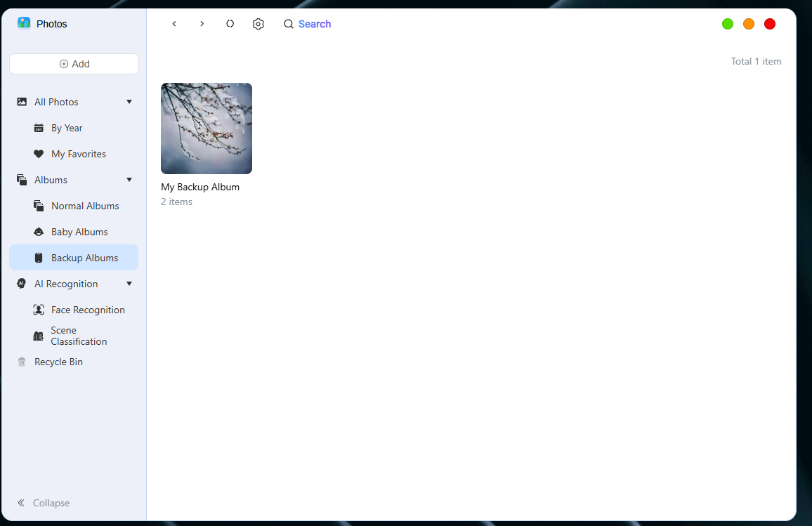This screenshot has height=526, width=812.
Task: Open Normal Albums
Action: pos(85,206)
